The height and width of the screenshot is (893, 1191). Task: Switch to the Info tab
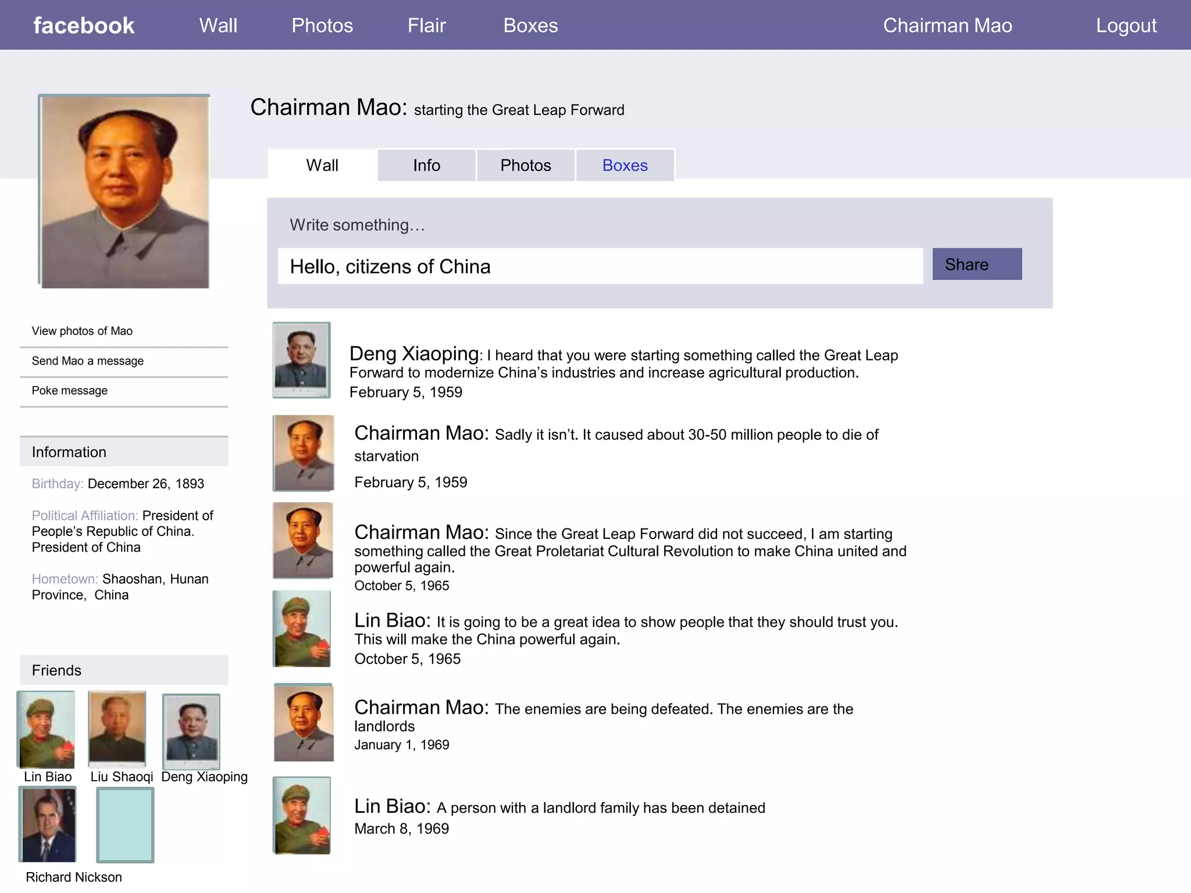tap(426, 166)
